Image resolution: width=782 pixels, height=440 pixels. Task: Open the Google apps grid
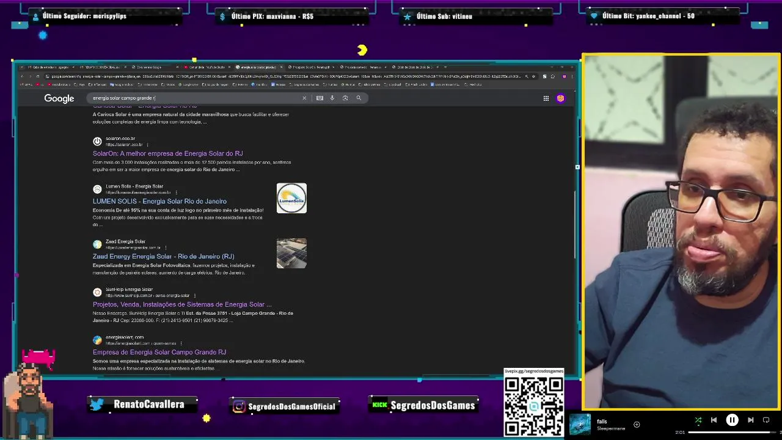coord(546,98)
